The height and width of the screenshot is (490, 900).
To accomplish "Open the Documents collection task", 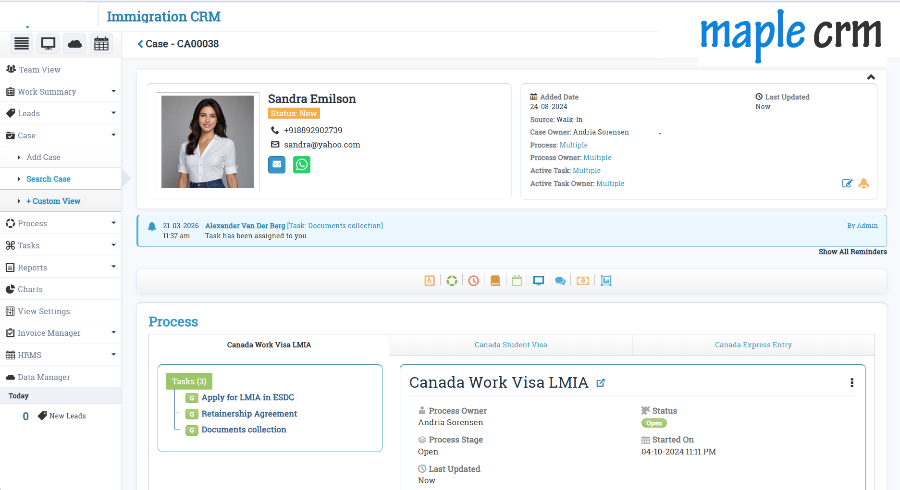I will click(244, 429).
